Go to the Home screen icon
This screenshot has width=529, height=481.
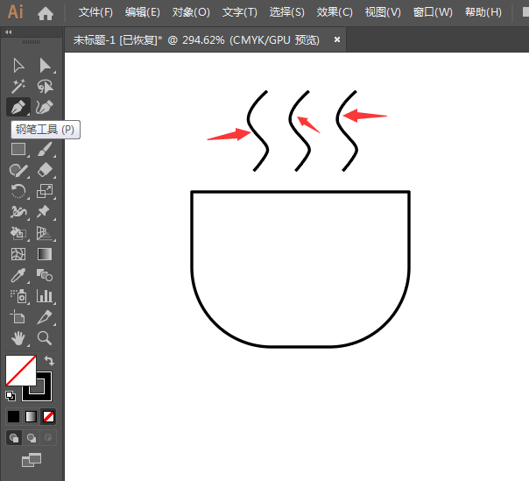point(46,13)
